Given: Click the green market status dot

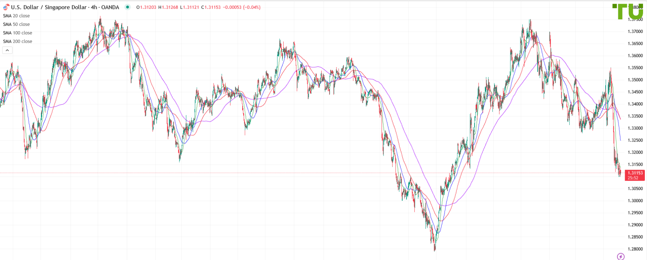Looking at the screenshot, I should coord(127,7).
